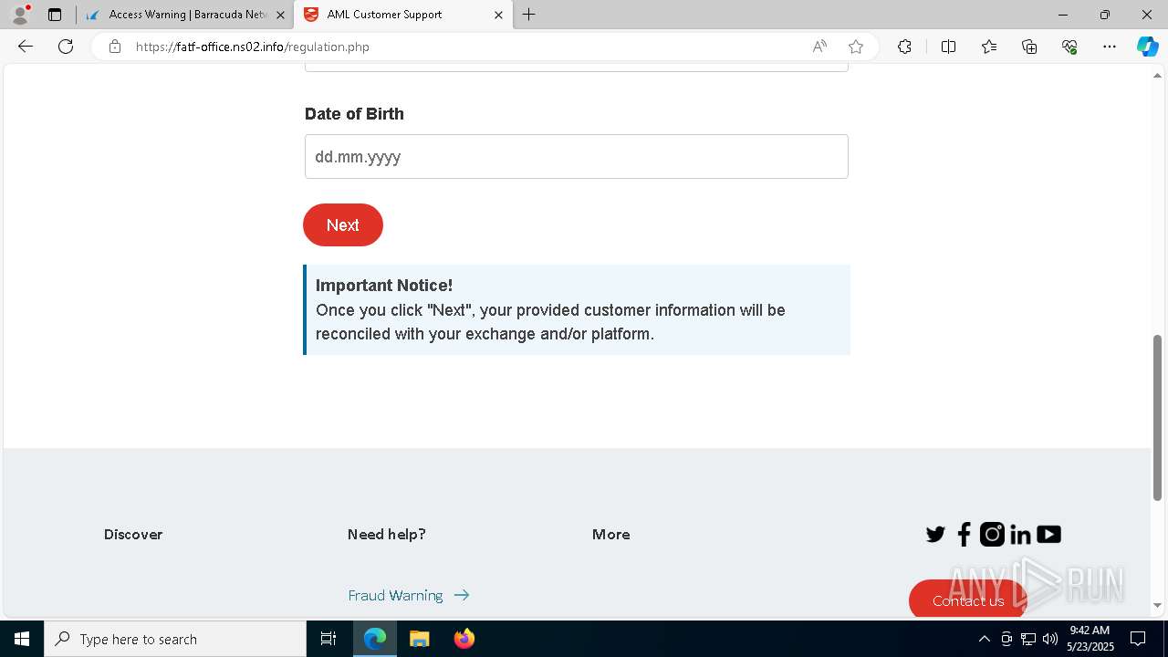Open the Collections panel
This screenshot has height=657, width=1168.
click(x=1029, y=47)
